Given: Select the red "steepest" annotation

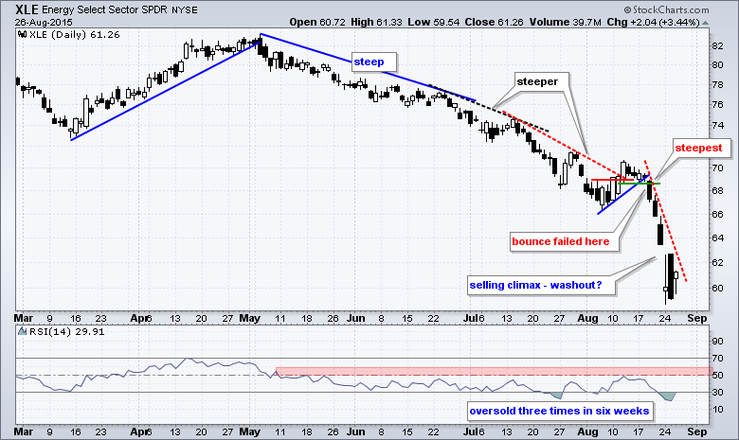Looking at the screenshot, I should (702, 148).
